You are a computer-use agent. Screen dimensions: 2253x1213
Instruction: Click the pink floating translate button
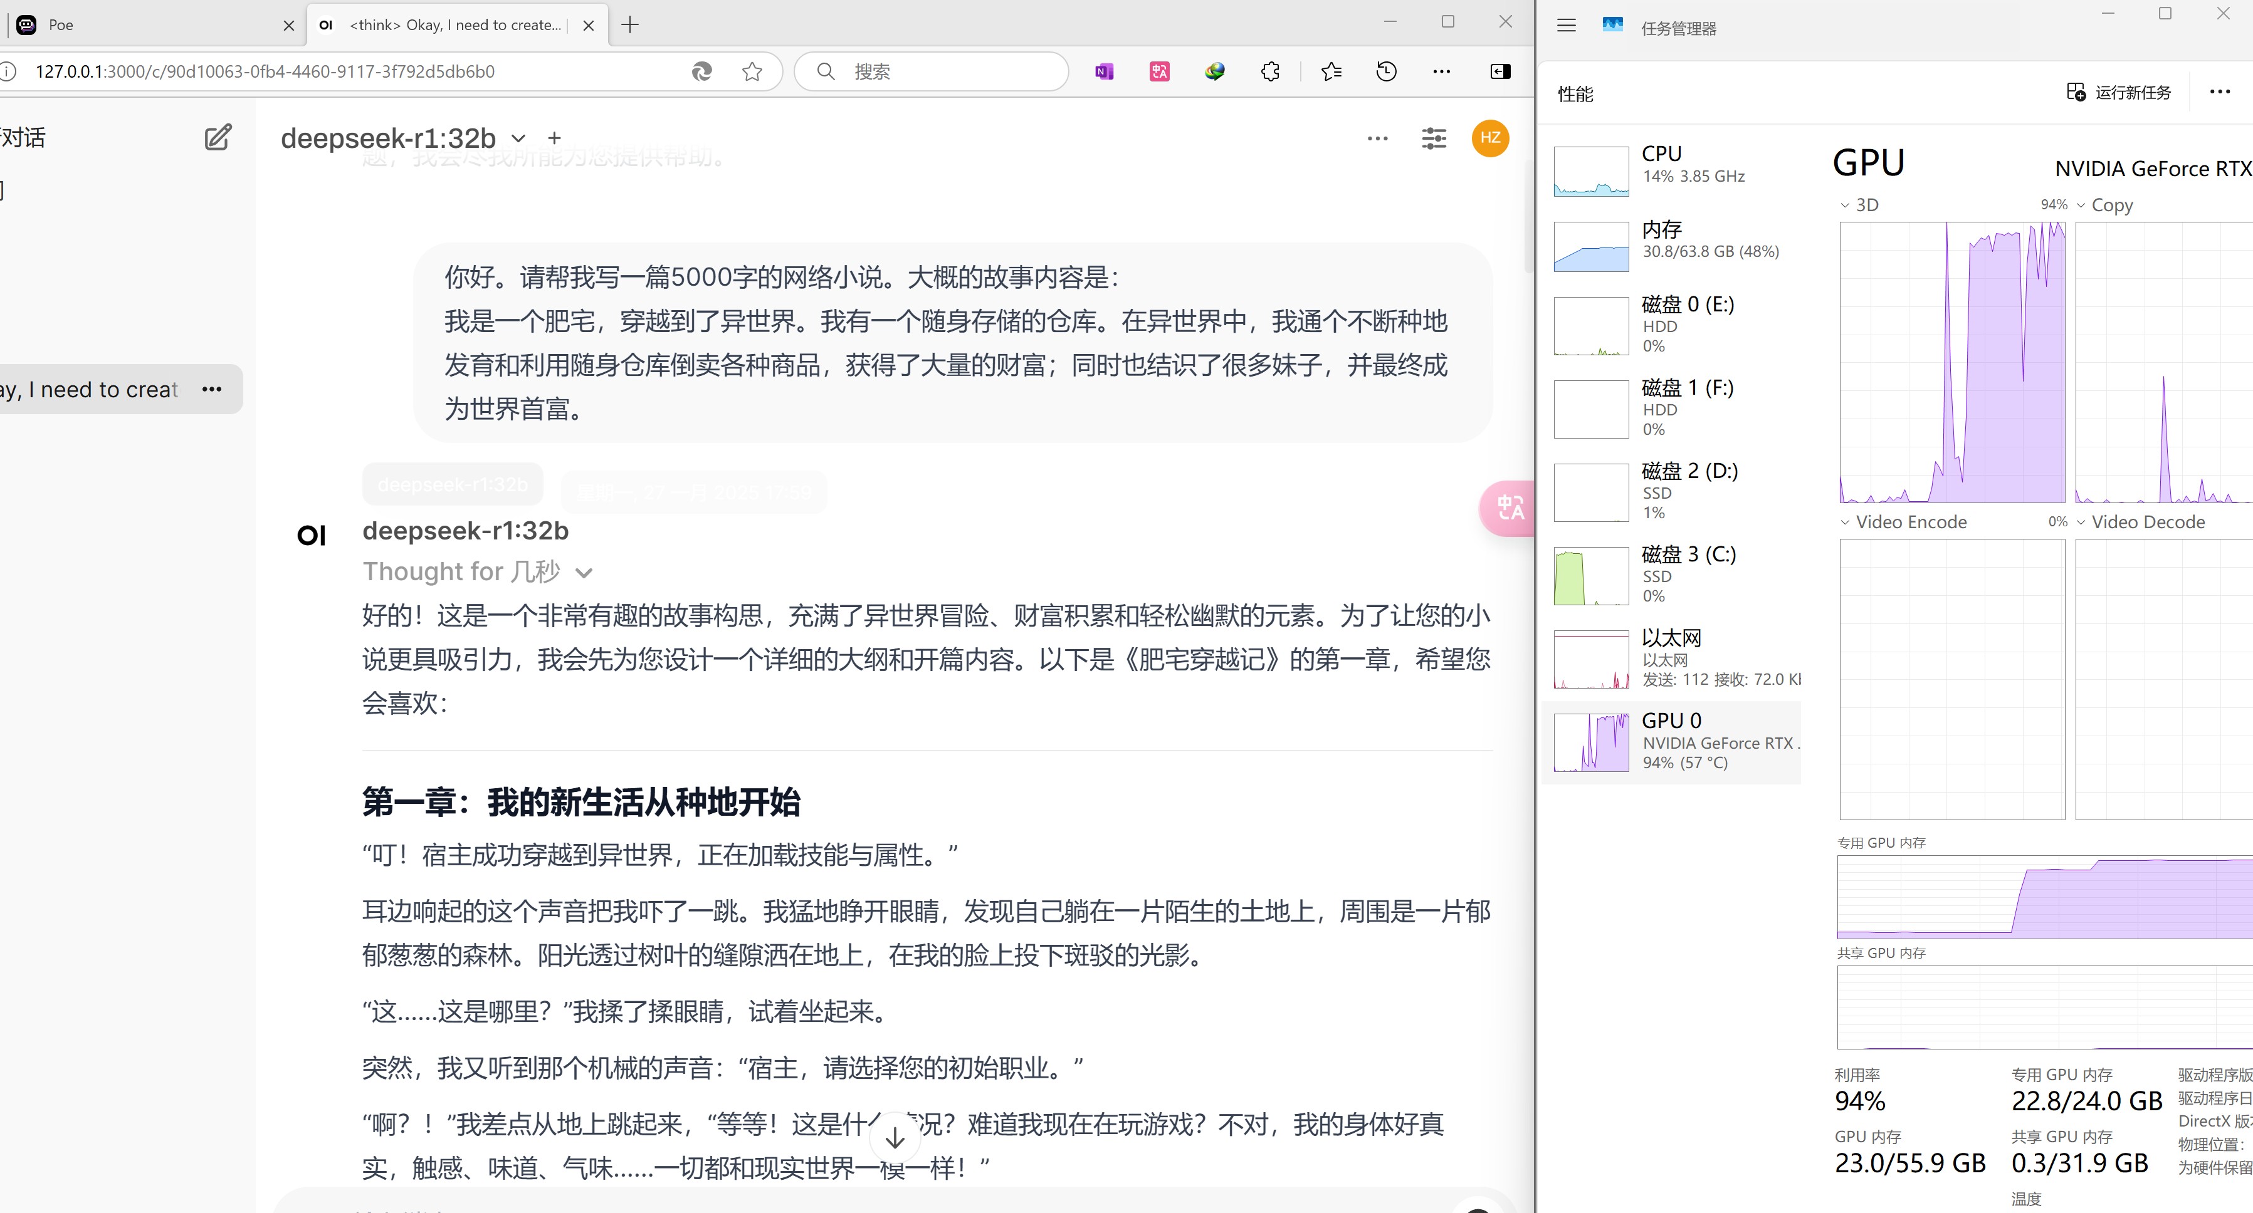pos(1509,508)
